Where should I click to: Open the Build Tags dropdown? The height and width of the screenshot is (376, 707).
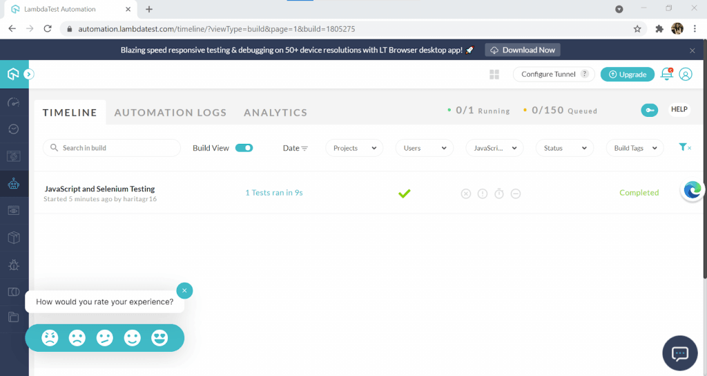tap(635, 148)
